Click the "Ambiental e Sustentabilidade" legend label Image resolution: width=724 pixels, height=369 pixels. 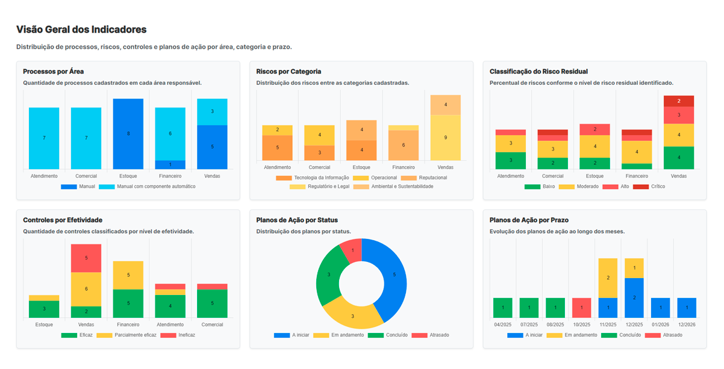(402, 187)
